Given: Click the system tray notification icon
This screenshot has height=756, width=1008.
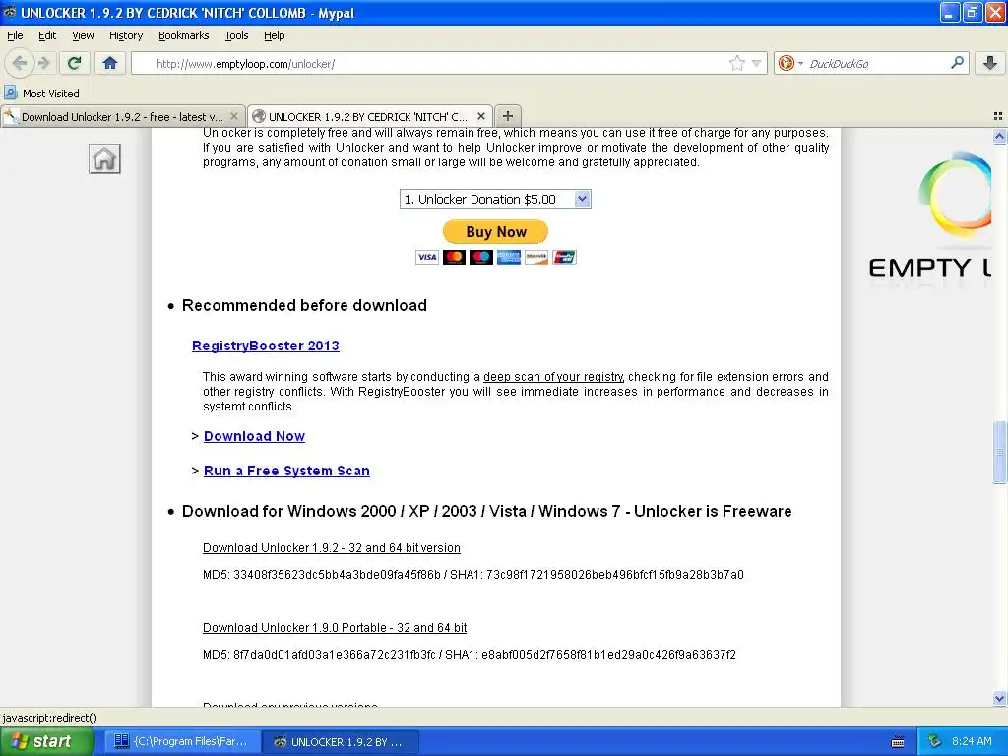Looking at the screenshot, I should 935,742.
